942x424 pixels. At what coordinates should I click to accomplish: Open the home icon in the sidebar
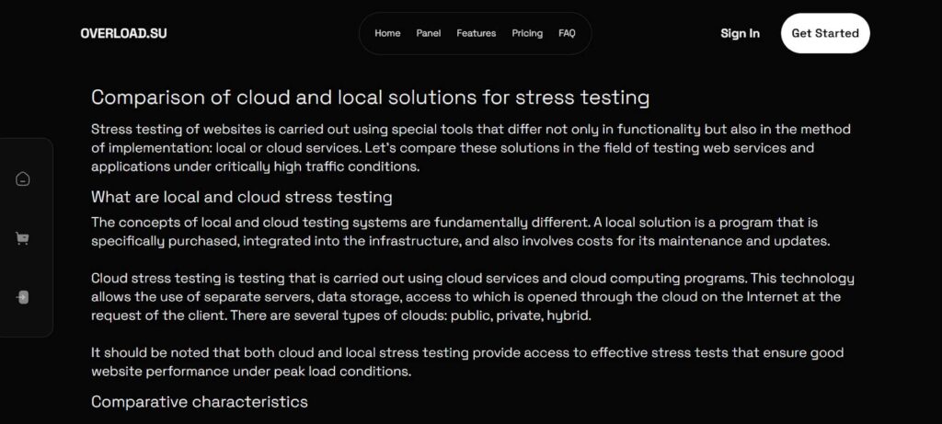point(22,179)
